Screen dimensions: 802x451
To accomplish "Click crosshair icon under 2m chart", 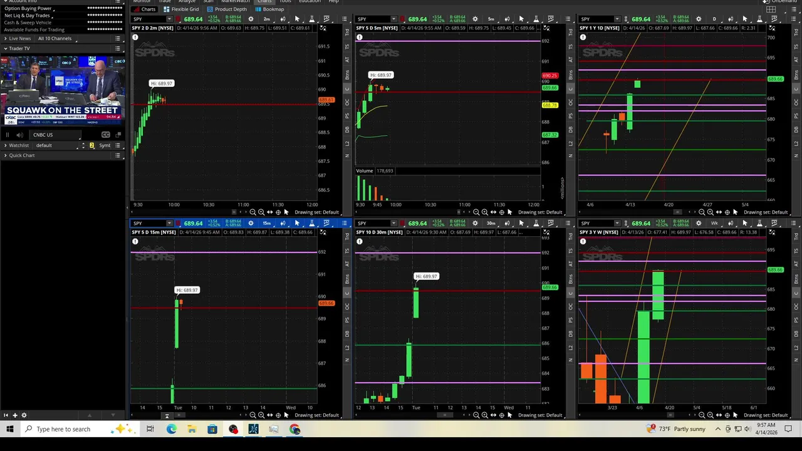I will pos(278,212).
